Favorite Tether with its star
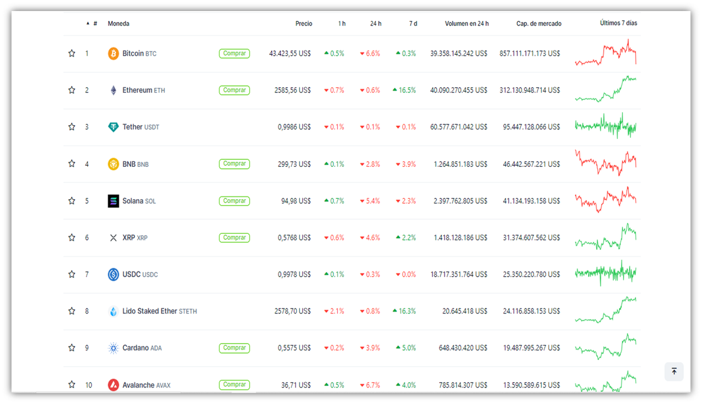702x404 pixels. 71,127
